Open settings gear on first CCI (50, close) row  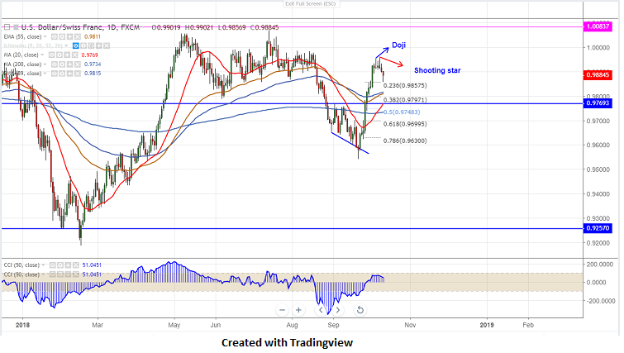(60, 265)
